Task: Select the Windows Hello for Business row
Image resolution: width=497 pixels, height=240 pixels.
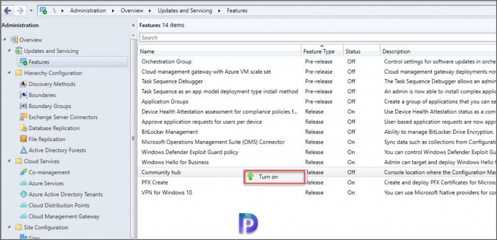Action: click(317, 162)
